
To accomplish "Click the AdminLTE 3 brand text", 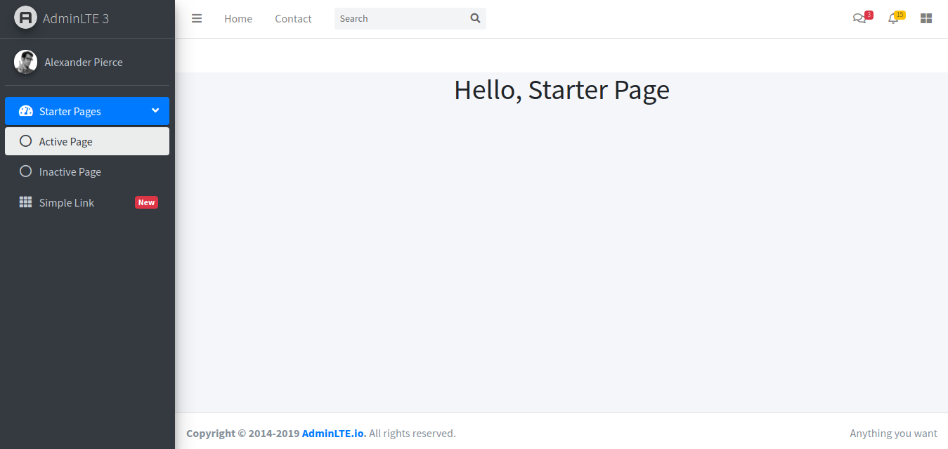I will pyautogui.click(x=76, y=19).
